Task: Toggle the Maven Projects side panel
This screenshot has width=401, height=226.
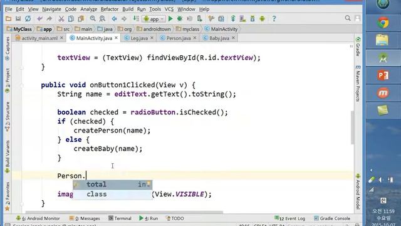Action: point(358,83)
